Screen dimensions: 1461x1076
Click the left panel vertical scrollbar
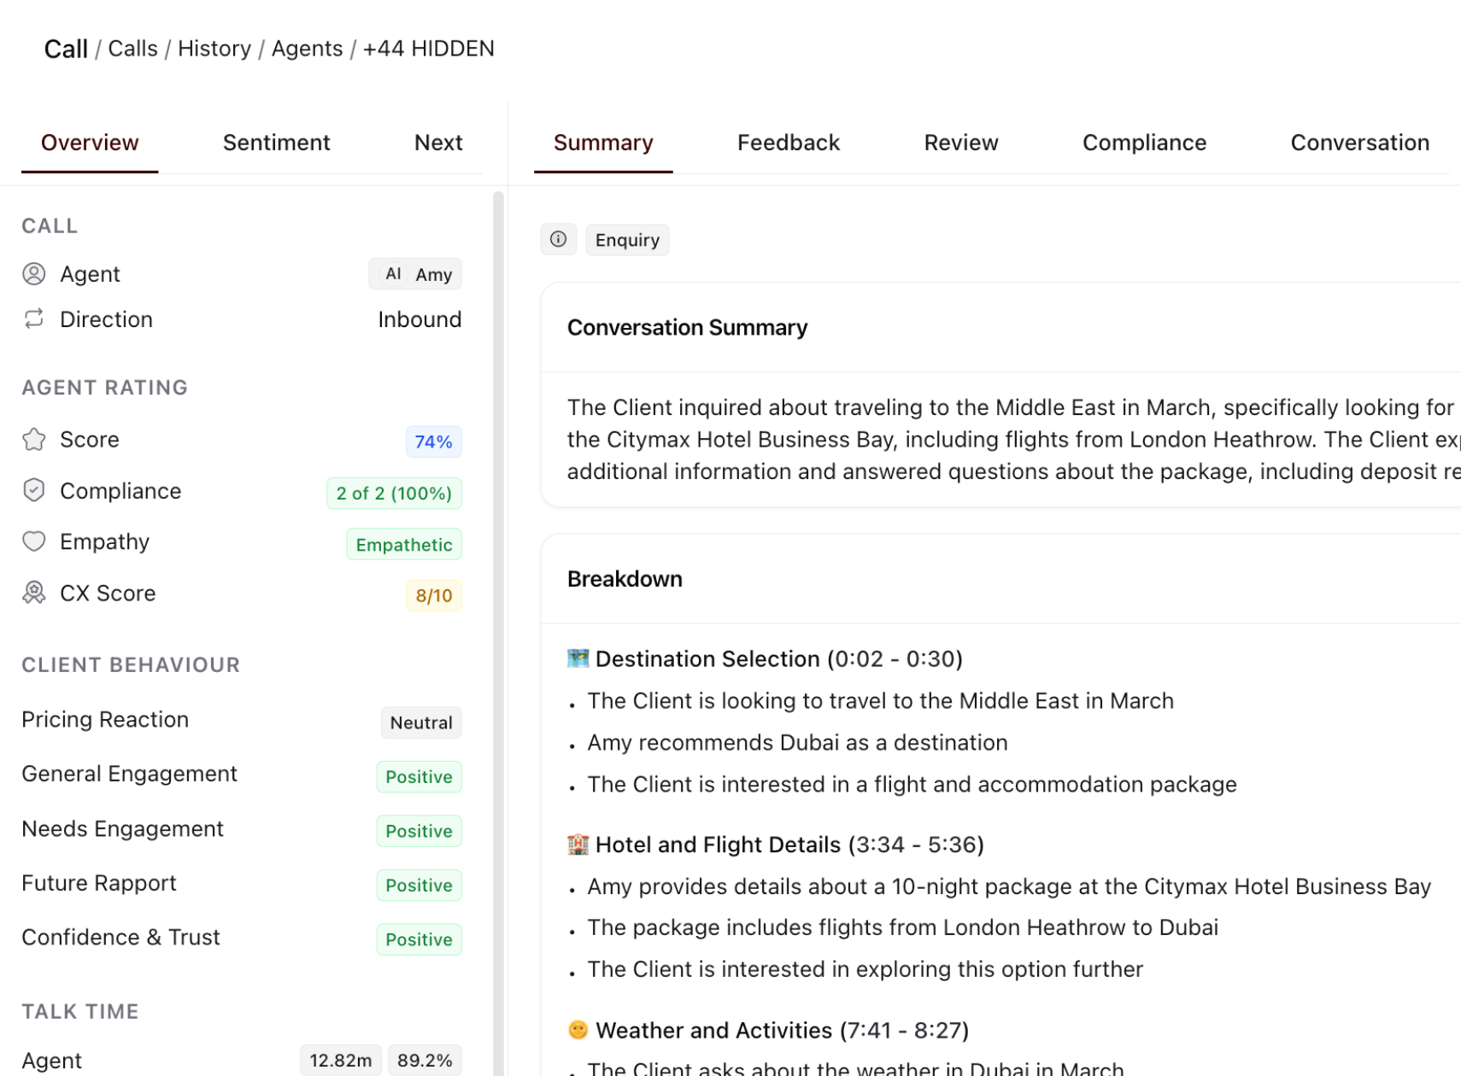[498, 632]
